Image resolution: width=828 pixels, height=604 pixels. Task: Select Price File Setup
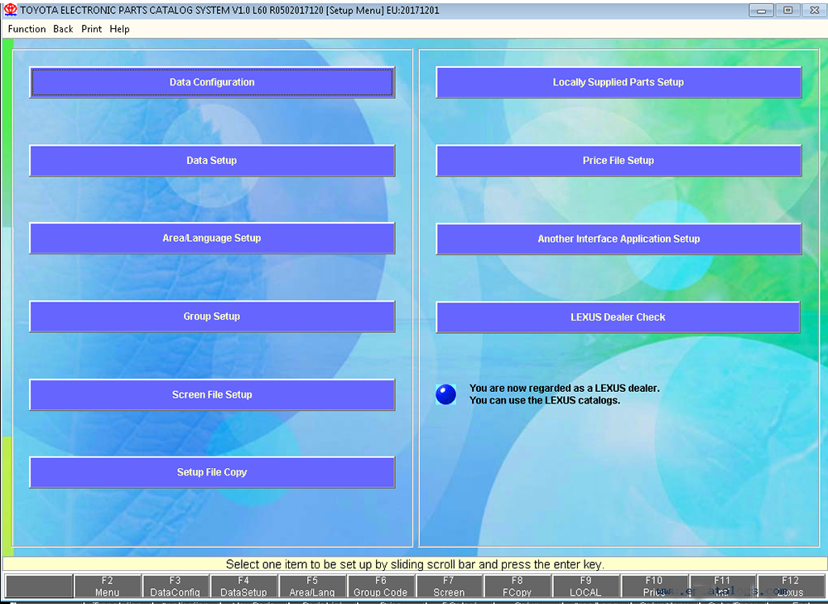tap(619, 160)
